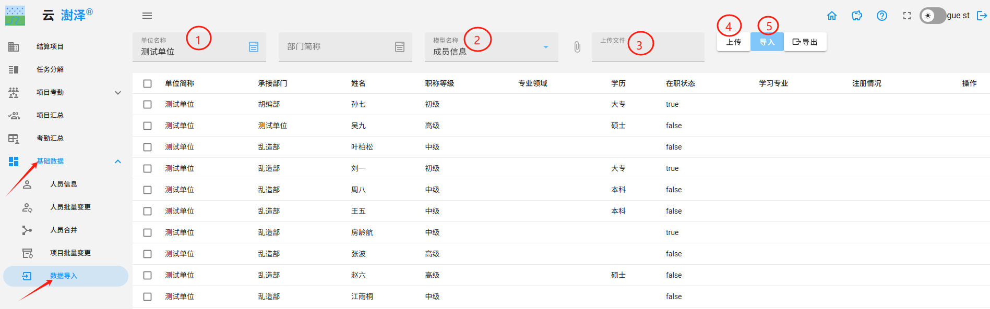Enter fullscreen mode using top icon
The image size is (990, 309).
907,16
